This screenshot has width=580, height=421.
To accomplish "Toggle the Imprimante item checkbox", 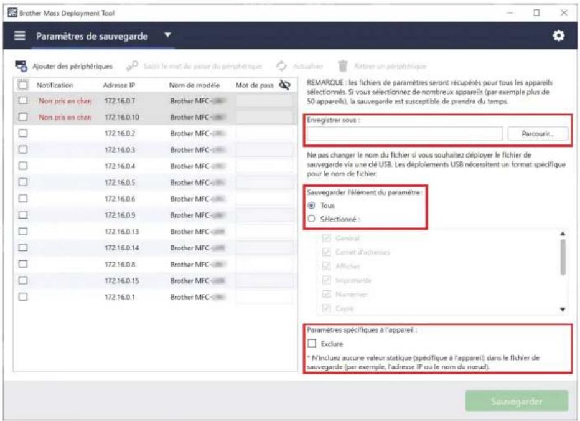I will click(326, 280).
